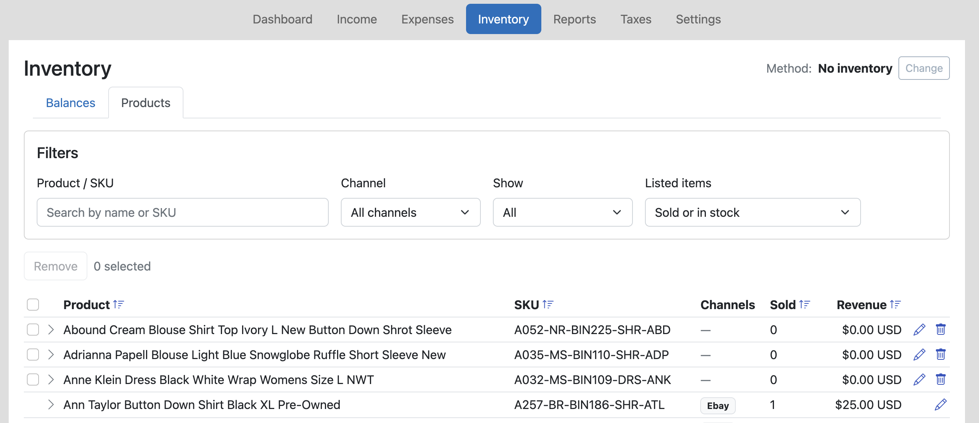Edit the Adrianna Papell Blouse row
The height and width of the screenshot is (423, 979).
pos(919,355)
